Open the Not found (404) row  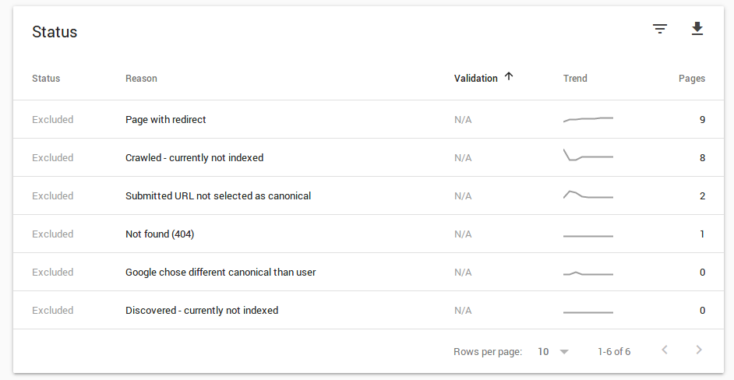tap(158, 234)
